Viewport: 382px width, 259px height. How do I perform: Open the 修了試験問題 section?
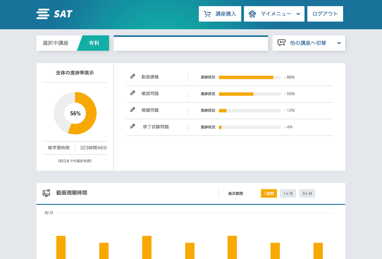156,127
